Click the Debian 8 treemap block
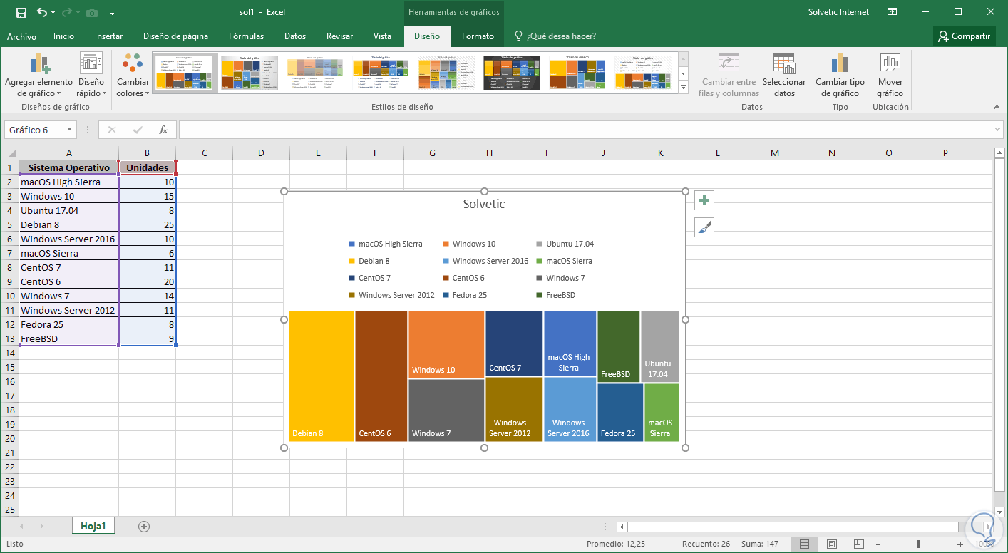The height and width of the screenshot is (553, 1008). [322, 376]
